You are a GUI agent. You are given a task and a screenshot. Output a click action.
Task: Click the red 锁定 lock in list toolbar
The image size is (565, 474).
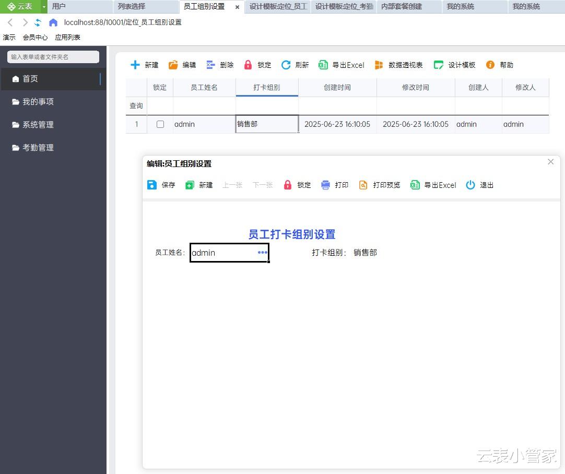(x=248, y=65)
